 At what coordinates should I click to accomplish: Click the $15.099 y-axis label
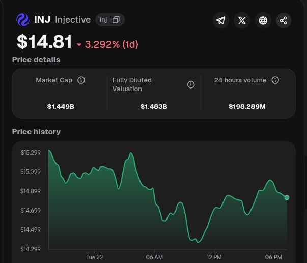click(31, 172)
